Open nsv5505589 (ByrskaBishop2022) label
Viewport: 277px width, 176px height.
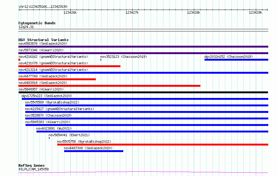(52, 102)
